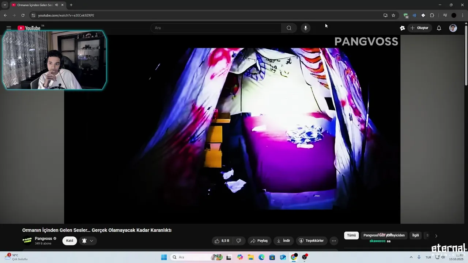The height and width of the screenshot is (263, 468).
Task: Open the sparkle icon beside Oluştur
Action: click(x=403, y=28)
